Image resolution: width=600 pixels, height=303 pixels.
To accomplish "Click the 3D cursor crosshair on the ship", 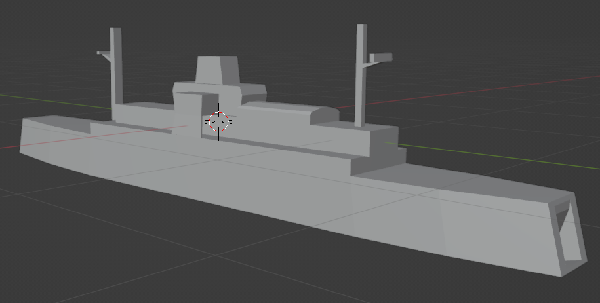I will pyautogui.click(x=218, y=122).
